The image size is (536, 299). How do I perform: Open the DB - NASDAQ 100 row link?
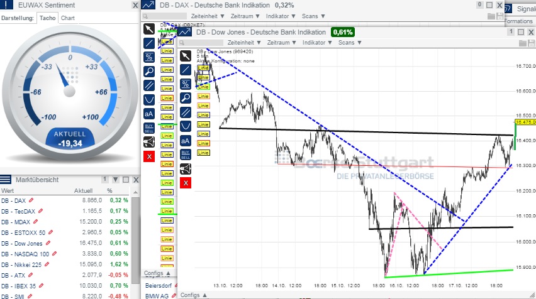(x=25, y=254)
